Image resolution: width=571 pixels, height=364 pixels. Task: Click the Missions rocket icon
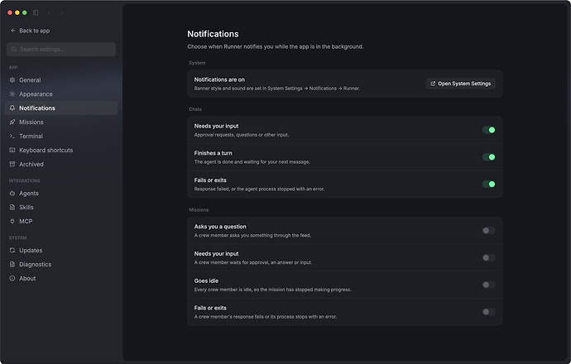[12, 122]
